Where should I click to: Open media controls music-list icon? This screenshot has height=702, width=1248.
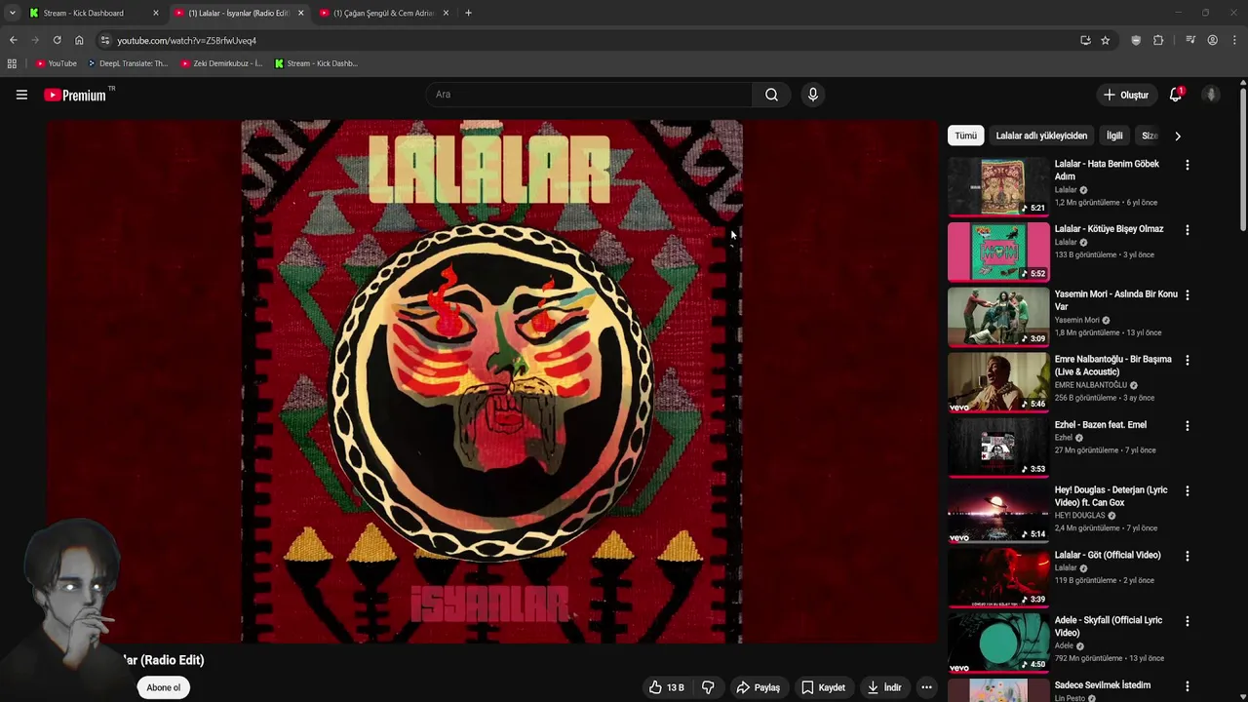(x=1190, y=40)
